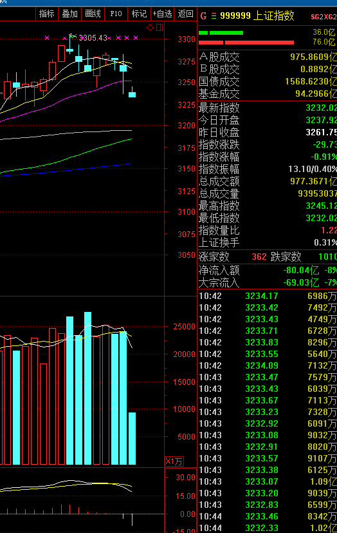Go back with the 返回 button
The image size is (337, 533).
tap(185, 14)
